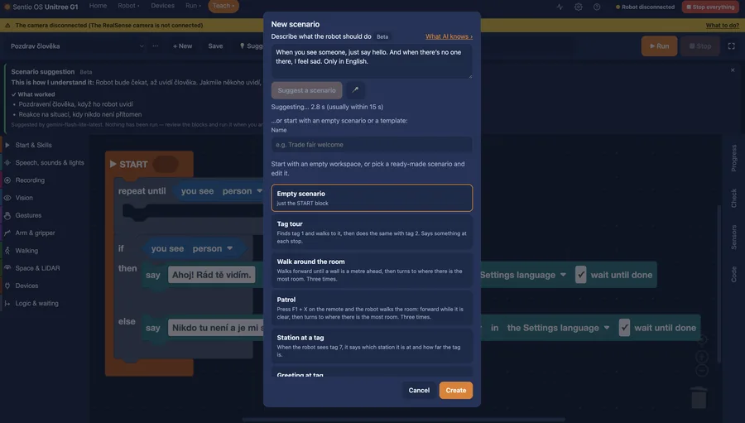Open person dropdown in if block
The image size is (745, 423).
click(x=213, y=248)
